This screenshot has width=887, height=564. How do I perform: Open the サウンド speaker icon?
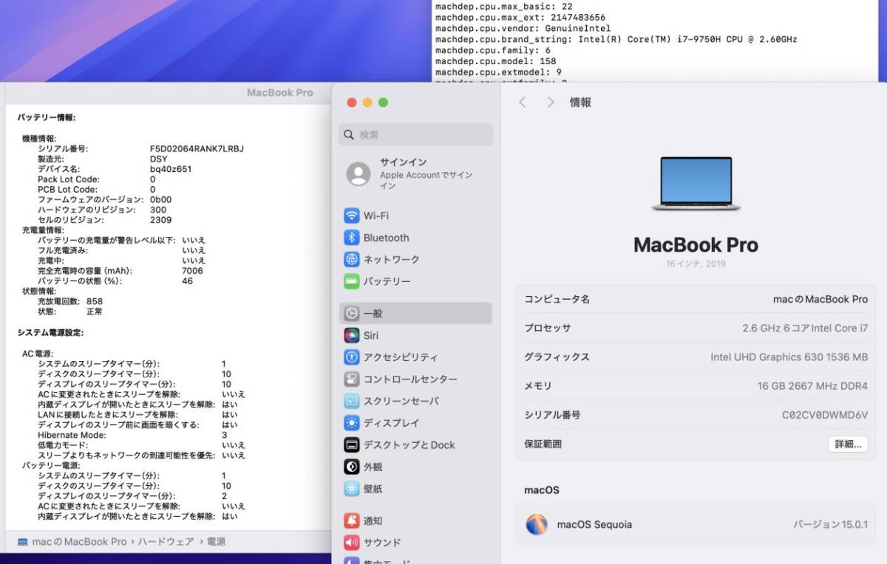click(352, 543)
